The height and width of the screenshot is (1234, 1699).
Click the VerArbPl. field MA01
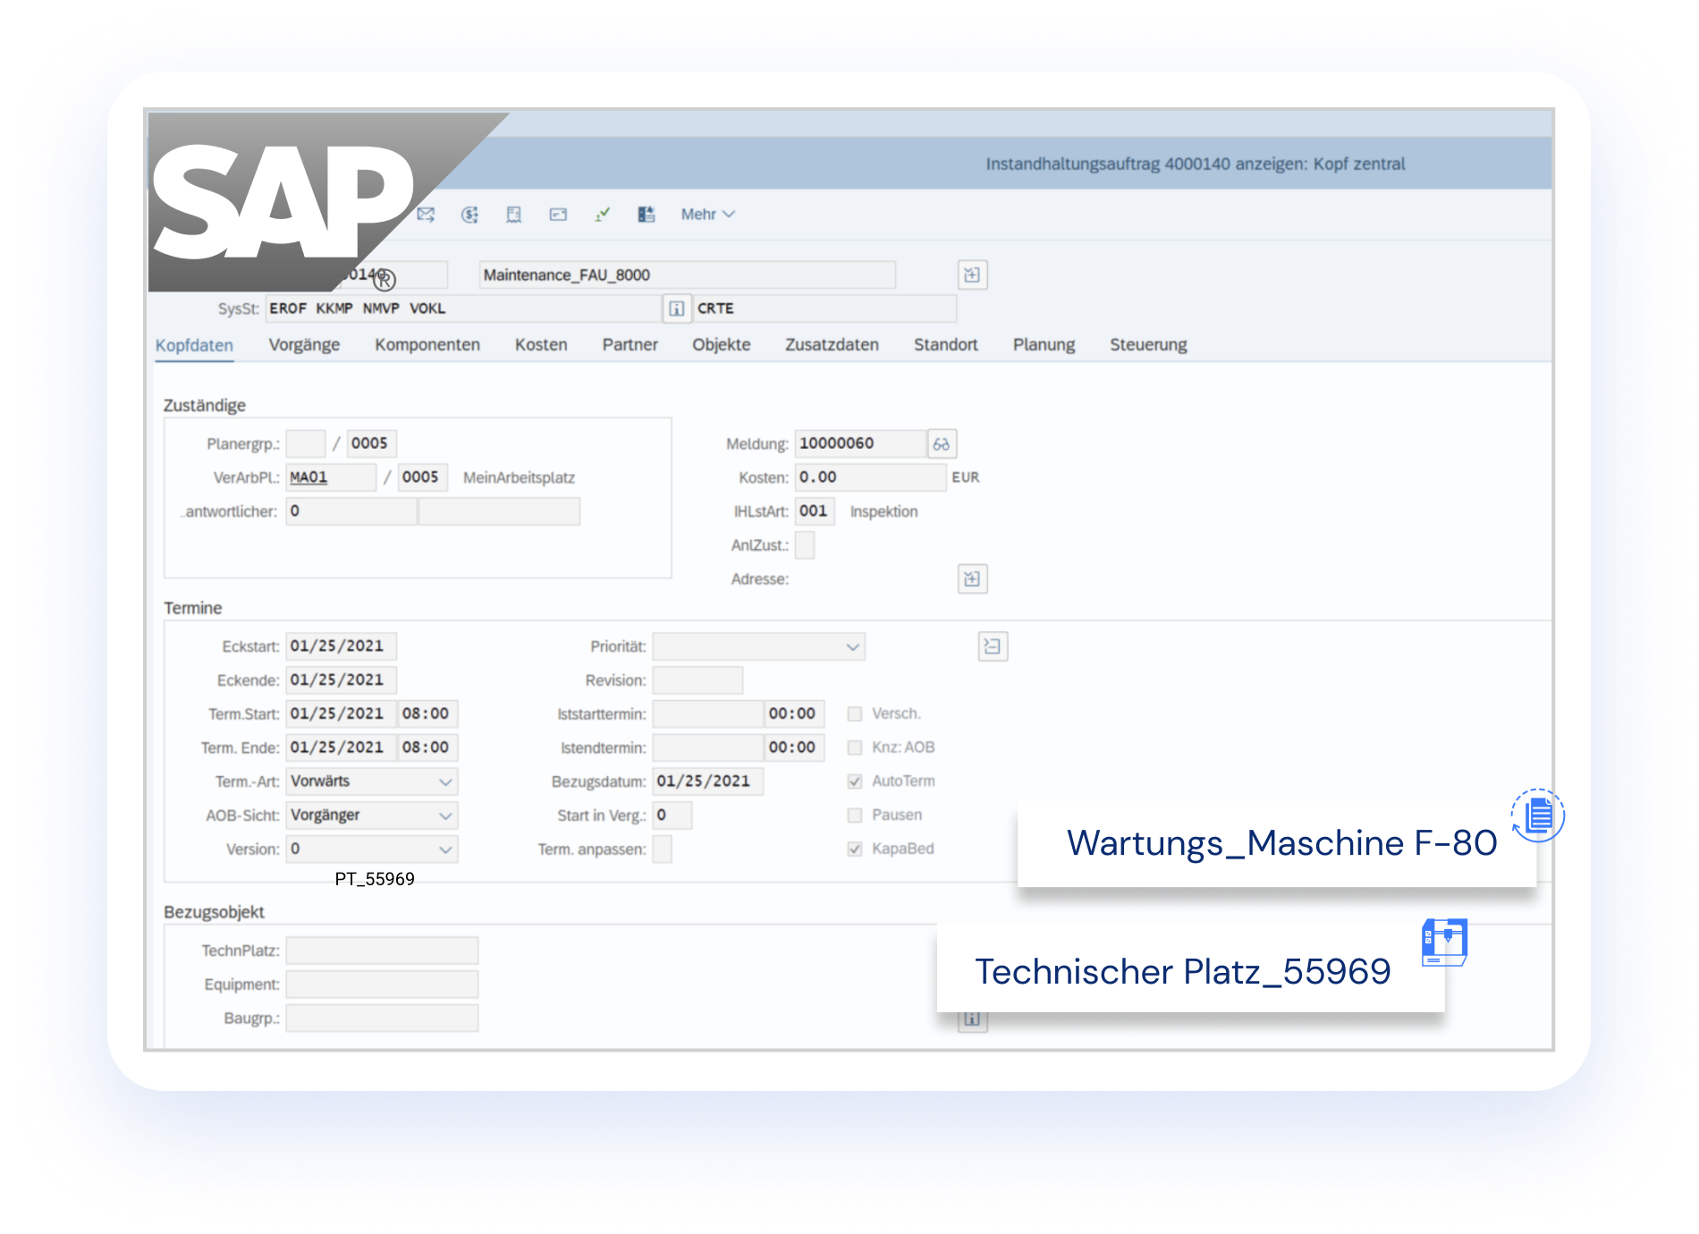point(331,478)
